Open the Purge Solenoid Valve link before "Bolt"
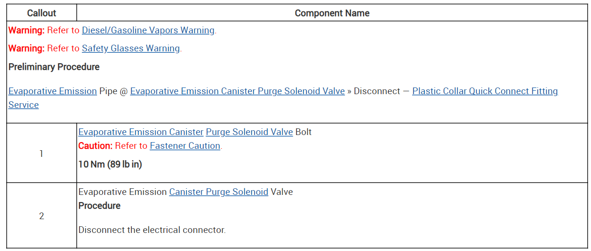Viewport: 591px width, 251px height. (x=249, y=132)
